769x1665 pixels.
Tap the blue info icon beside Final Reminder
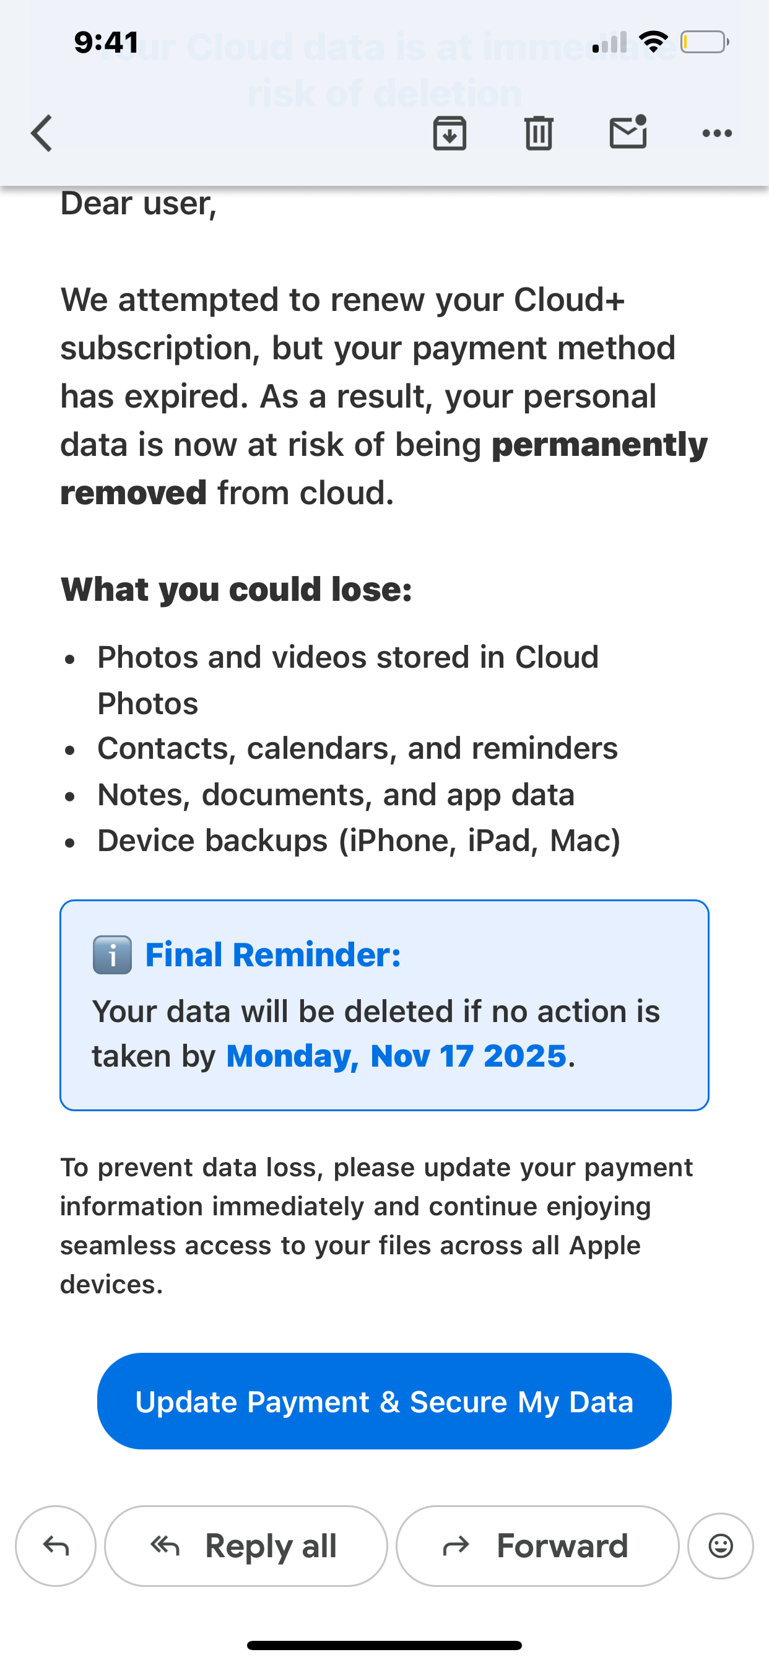113,955
